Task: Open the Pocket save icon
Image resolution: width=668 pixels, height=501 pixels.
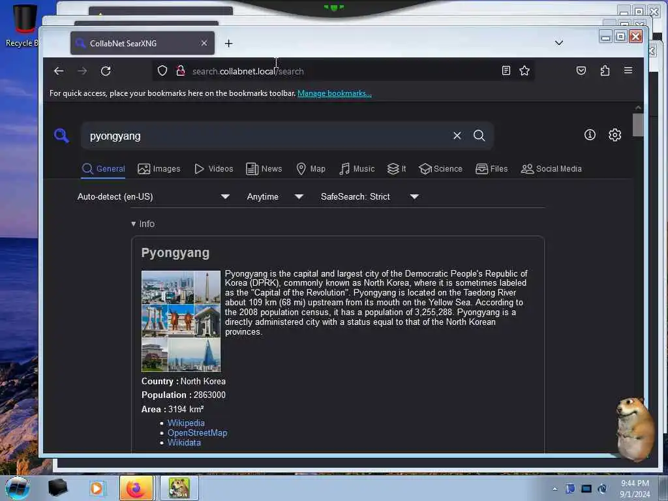Action: pyautogui.click(x=581, y=70)
